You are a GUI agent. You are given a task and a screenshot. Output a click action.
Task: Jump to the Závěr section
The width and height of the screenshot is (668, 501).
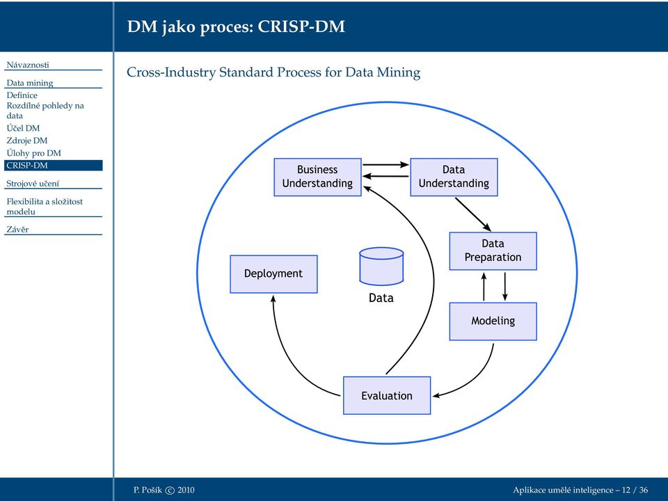click(17, 229)
